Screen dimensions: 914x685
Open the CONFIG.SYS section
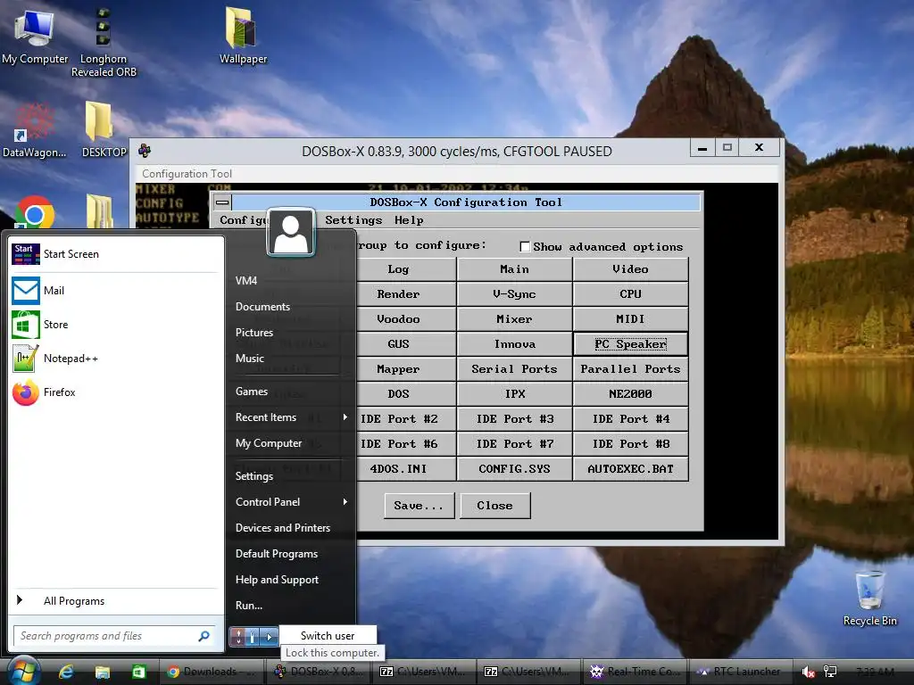point(514,469)
